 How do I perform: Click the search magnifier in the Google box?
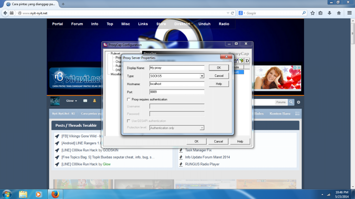click(304, 13)
